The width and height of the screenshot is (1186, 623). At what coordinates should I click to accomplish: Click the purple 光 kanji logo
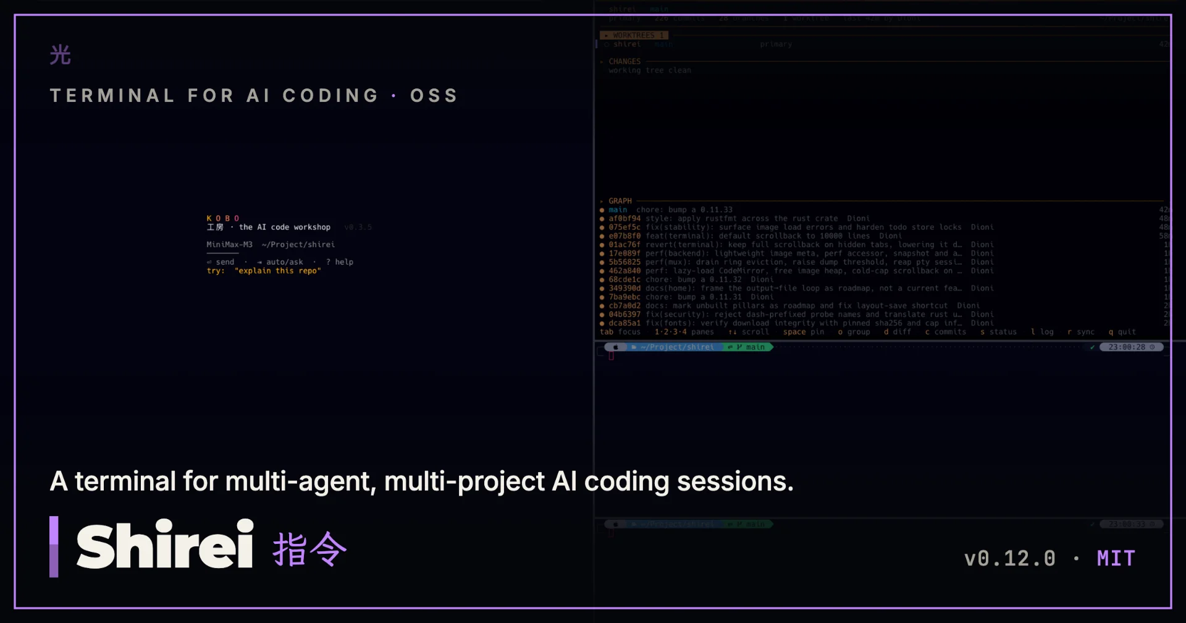point(61,55)
